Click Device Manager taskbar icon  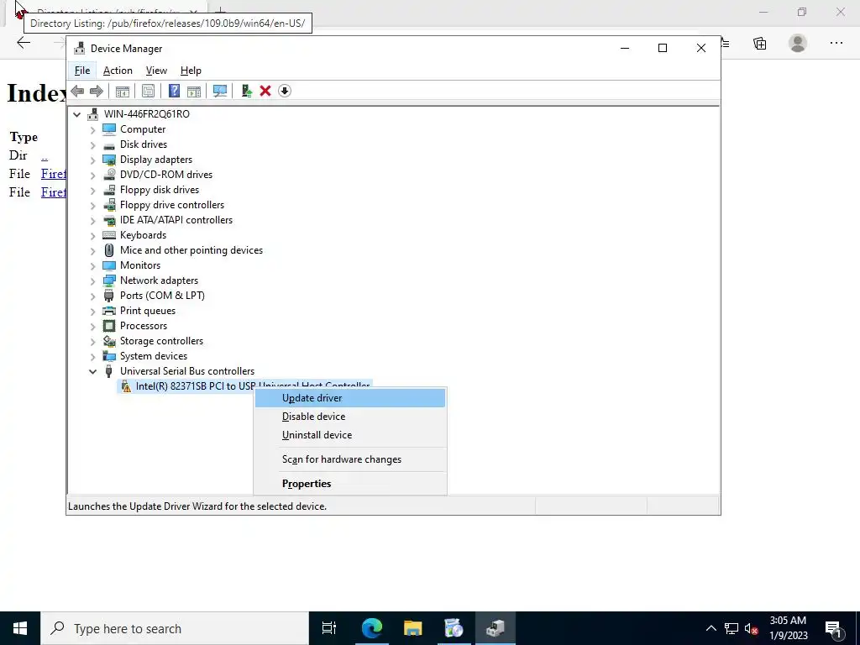(x=495, y=628)
